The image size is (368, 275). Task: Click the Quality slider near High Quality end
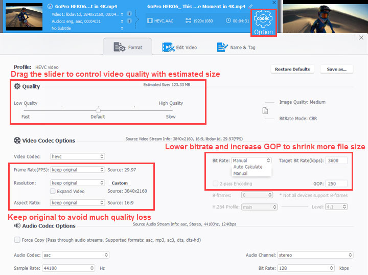(x=170, y=110)
